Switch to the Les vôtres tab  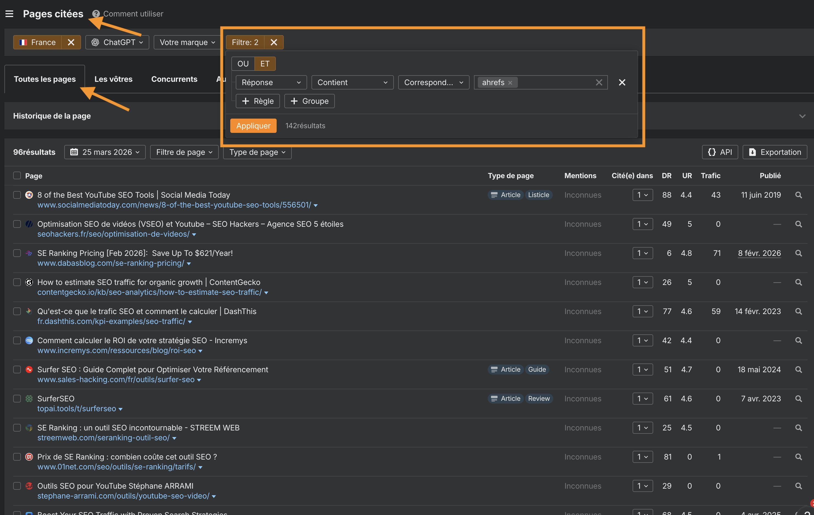[113, 79]
